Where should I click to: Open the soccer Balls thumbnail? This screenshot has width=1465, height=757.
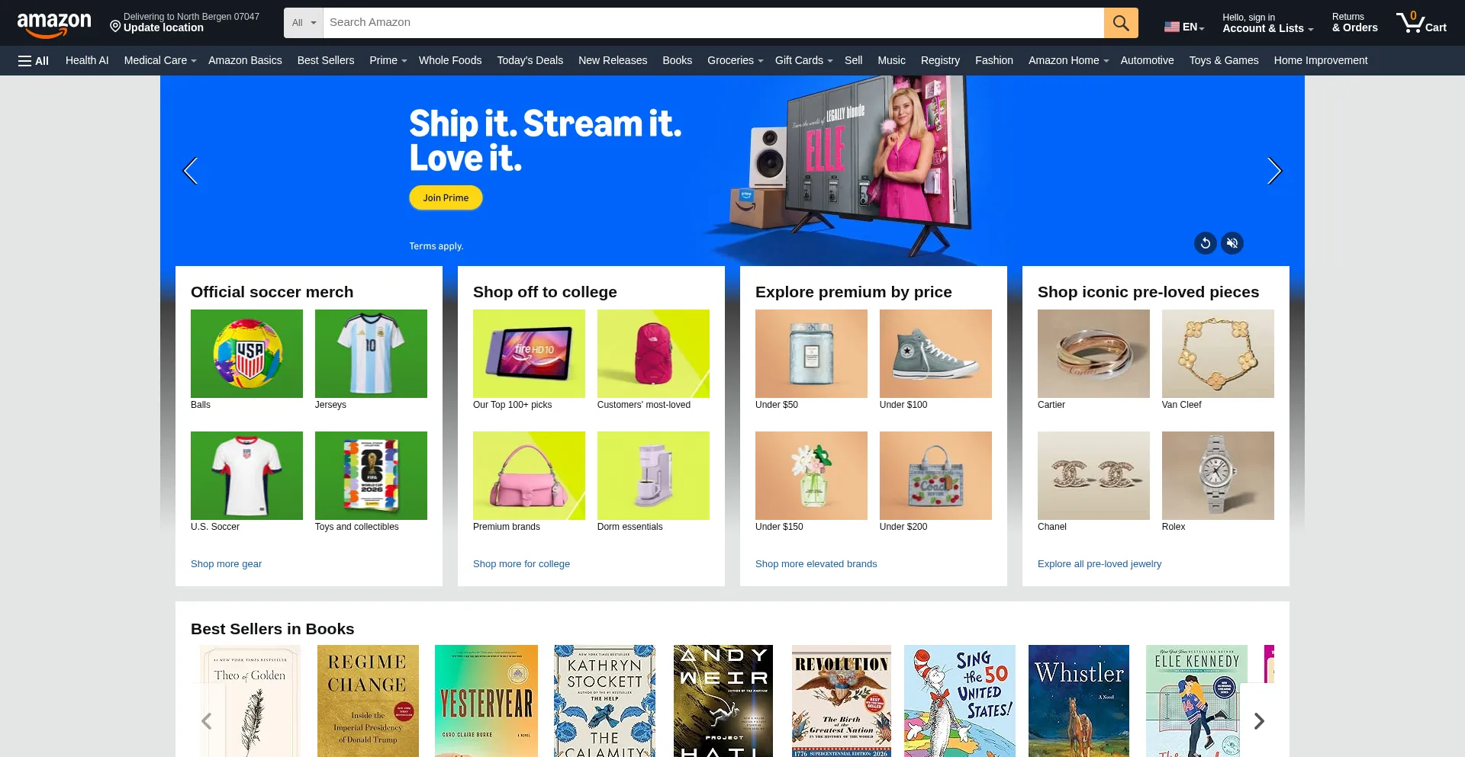point(246,354)
